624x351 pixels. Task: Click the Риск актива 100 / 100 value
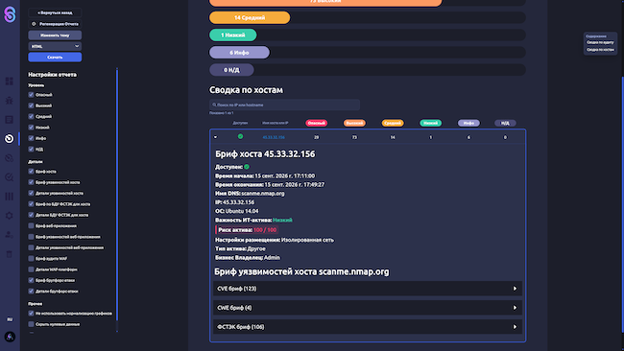(x=265, y=230)
